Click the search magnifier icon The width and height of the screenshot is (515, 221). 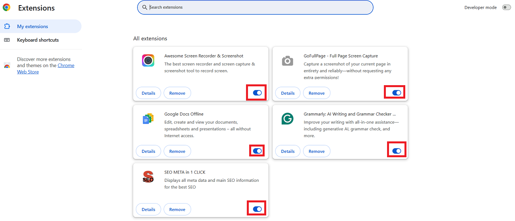[x=145, y=7]
